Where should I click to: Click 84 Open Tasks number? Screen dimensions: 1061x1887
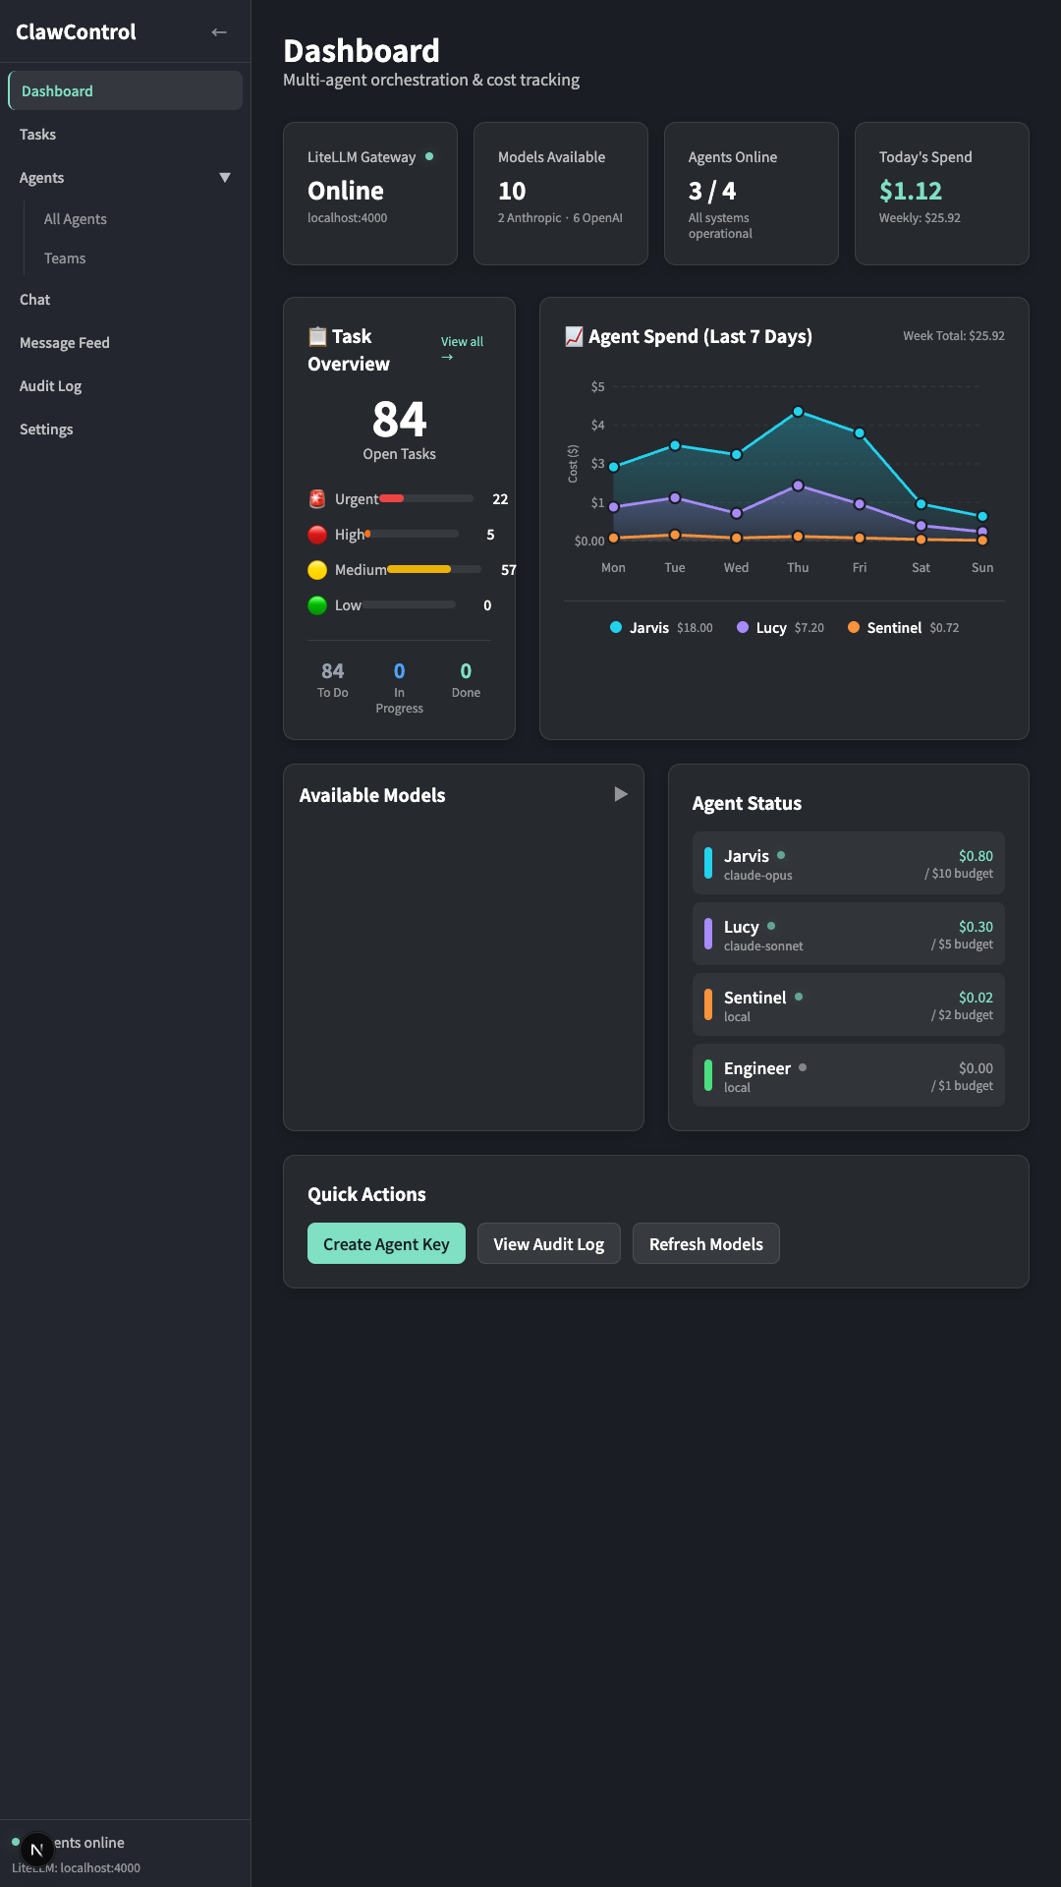point(399,420)
